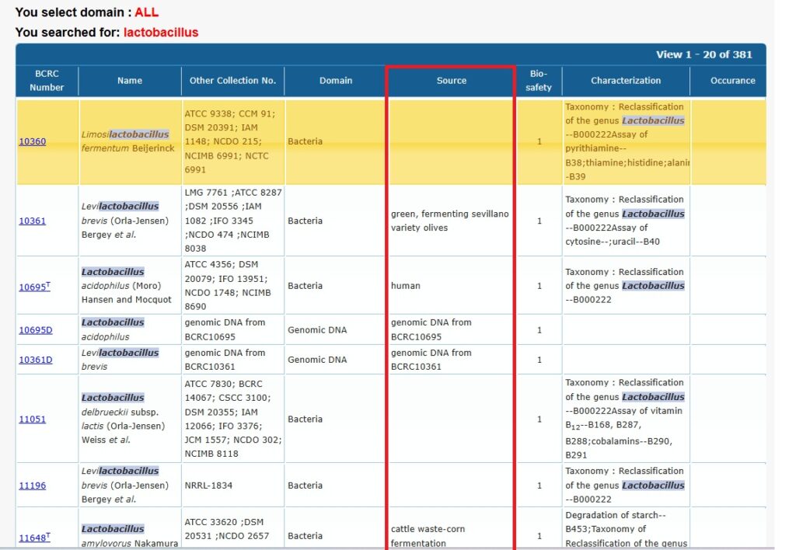Open genomic DNA entry 10695D
The width and height of the screenshot is (796, 550).
coord(35,330)
